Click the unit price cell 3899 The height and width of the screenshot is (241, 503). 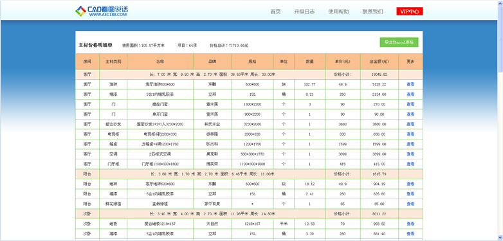[343, 154]
